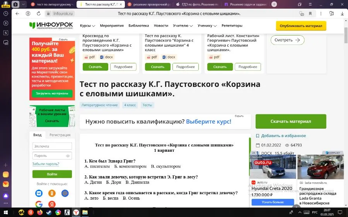Expand the Учителю dropdown menu

point(183,26)
